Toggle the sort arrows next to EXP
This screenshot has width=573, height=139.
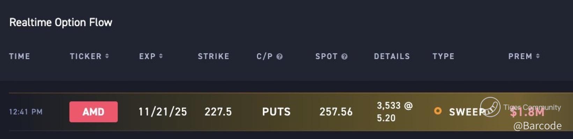coord(161,56)
